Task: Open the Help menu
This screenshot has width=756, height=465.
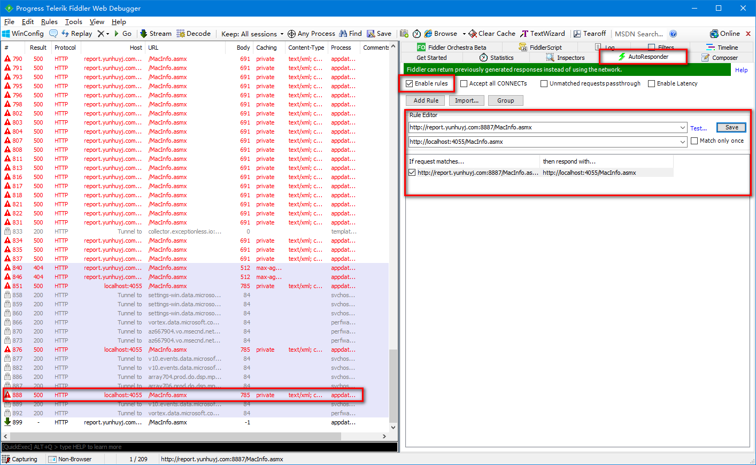Action: click(119, 22)
